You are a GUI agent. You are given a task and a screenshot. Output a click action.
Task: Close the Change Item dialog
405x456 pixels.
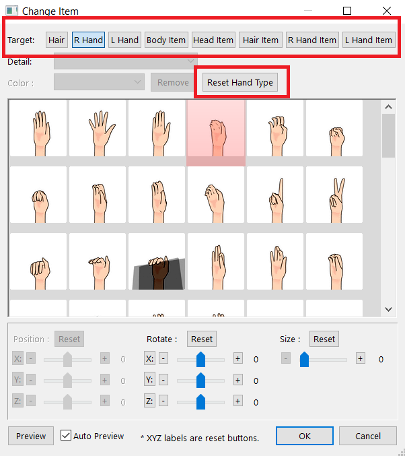[x=386, y=11]
